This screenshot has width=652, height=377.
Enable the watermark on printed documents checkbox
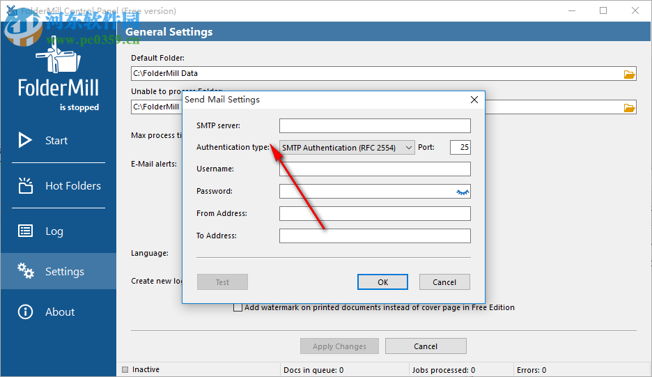238,307
